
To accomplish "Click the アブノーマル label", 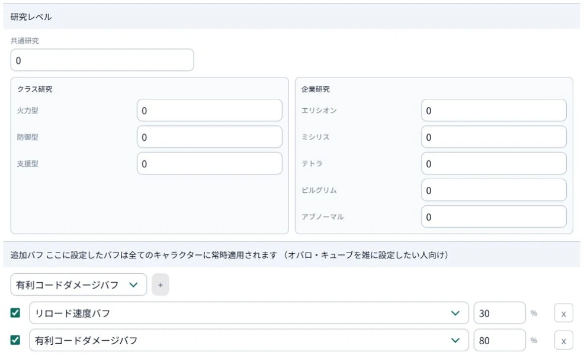I will (323, 216).
